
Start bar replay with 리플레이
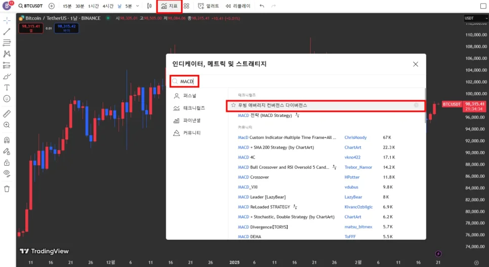click(x=238, y=6)
